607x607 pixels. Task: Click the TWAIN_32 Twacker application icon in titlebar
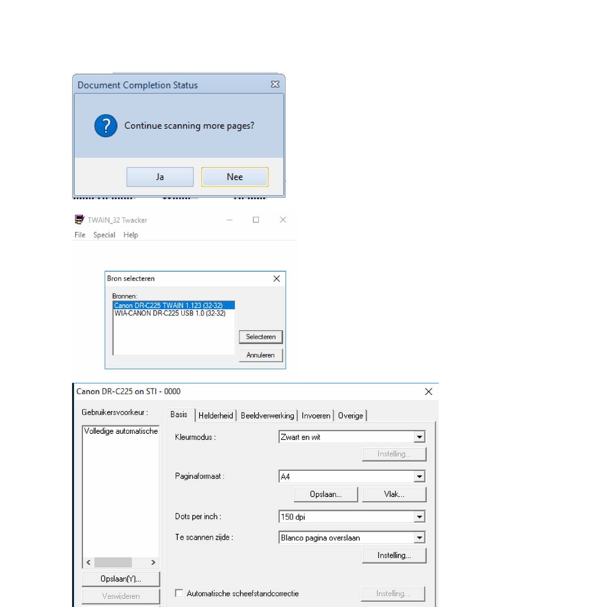click(79, 219)
